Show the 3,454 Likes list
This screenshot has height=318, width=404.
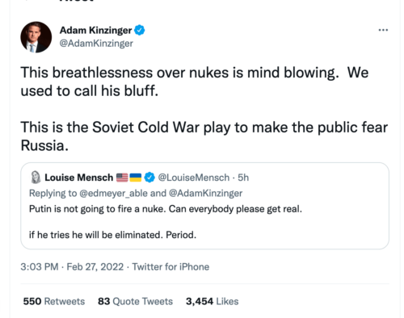[213, 301]
